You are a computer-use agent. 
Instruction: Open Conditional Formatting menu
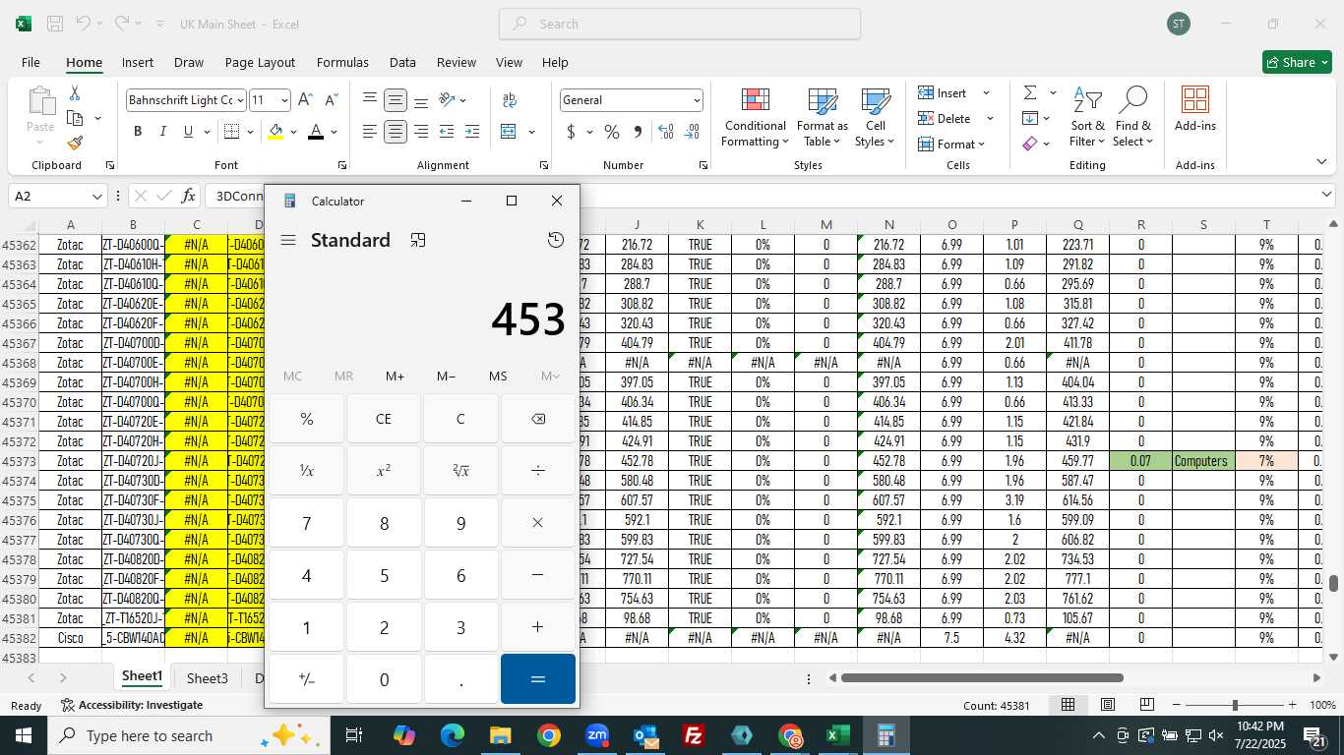click(x=755, y=118)
